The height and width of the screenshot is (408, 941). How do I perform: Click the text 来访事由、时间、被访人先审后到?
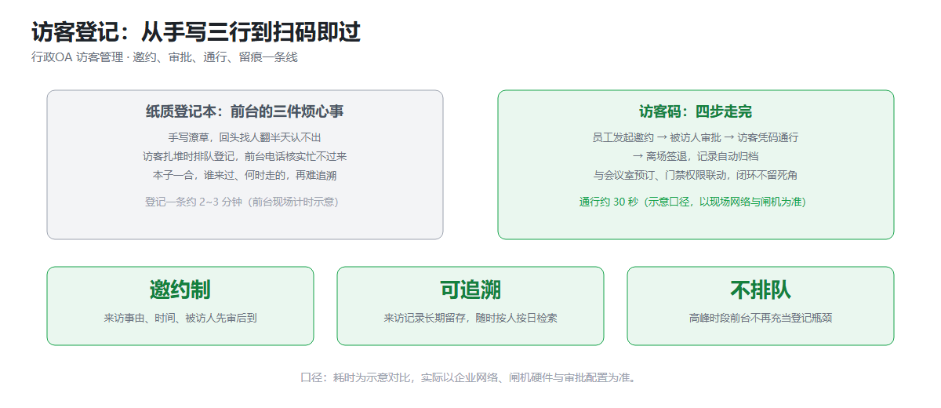pos(180,319)
